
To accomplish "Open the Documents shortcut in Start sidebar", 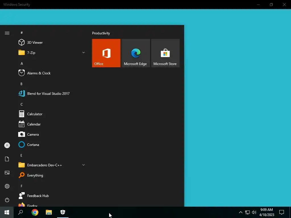I will [7, 159].
